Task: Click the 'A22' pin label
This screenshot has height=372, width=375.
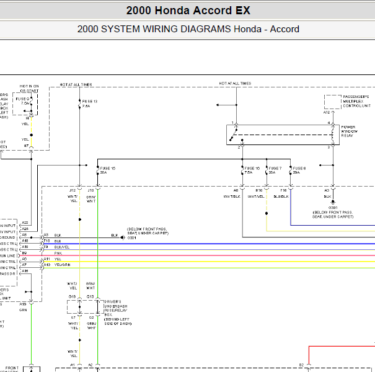Action: tap(25, 223)
